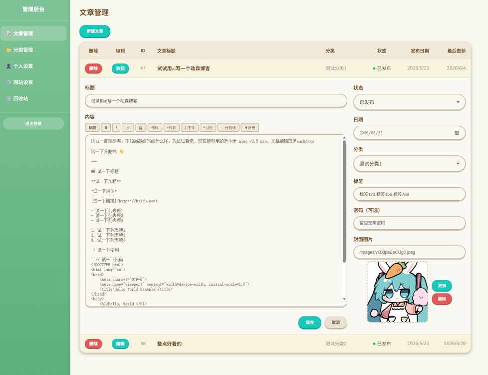Screen dimensions: 488x375
Task: Click the textarea scroll up arrow
Action: pyautogui.click(x=344, y=137)
